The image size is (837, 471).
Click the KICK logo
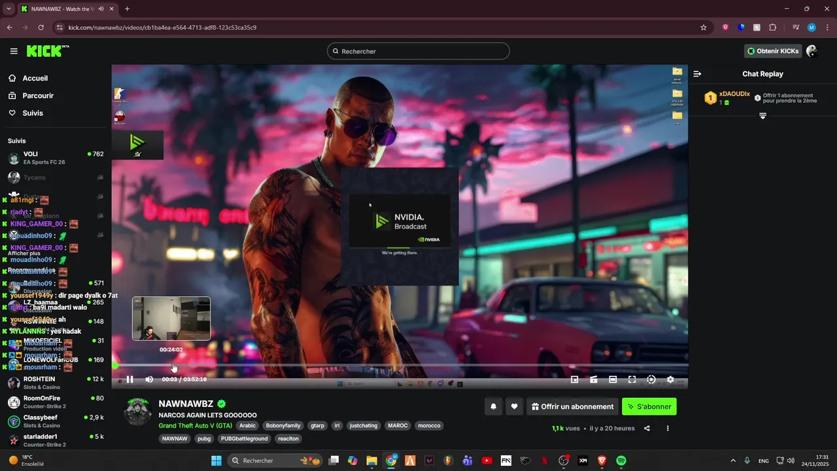[x=47, y=51]
